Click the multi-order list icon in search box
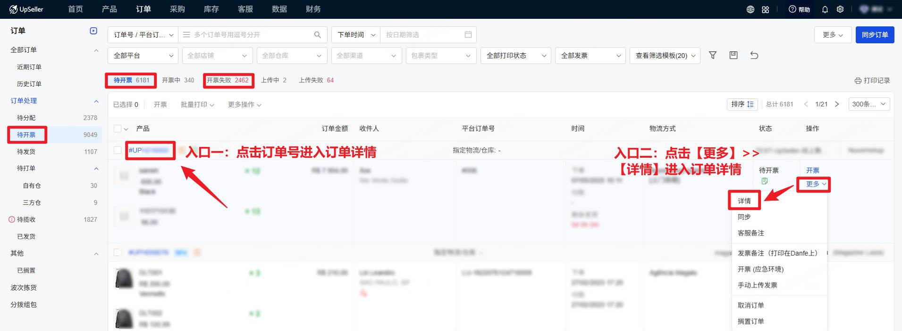 [x=186, y=35]
